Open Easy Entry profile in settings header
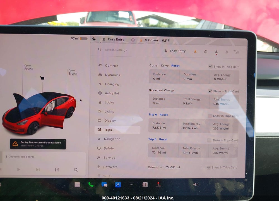Image resolution: width=279 pixels, height=201 pixels. click(175, 51)
